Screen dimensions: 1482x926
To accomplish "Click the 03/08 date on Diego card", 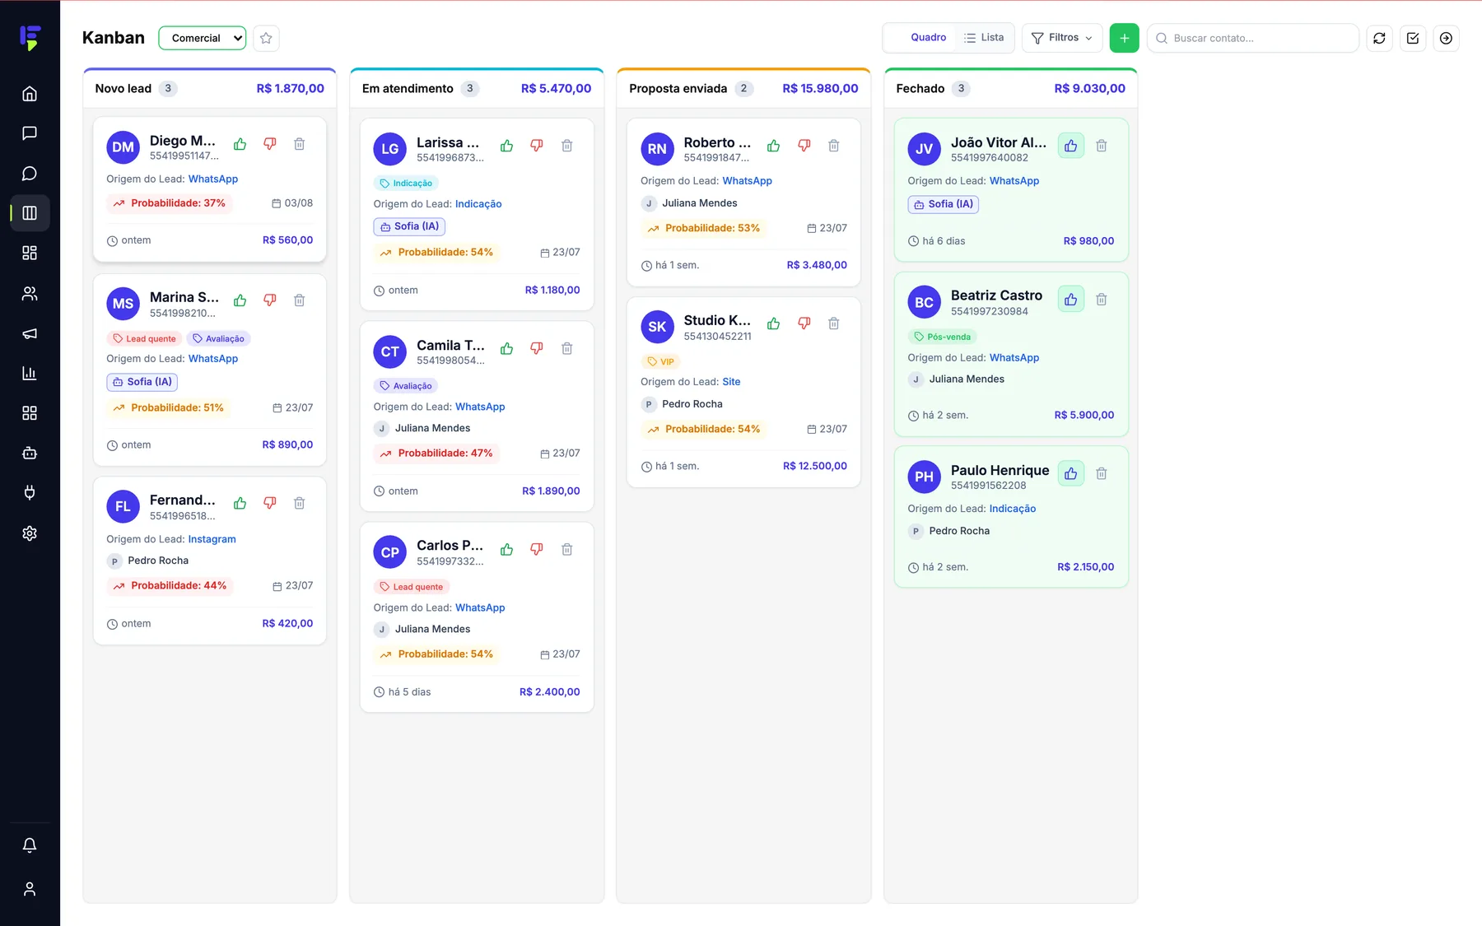I will coord(292,203).
